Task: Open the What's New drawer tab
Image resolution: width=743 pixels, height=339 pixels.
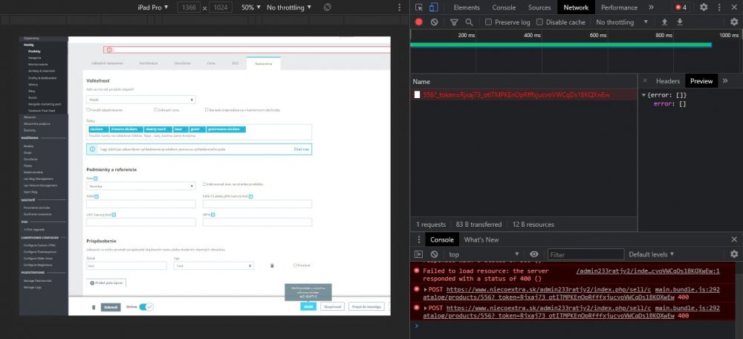Action: pyautogui.click(x=481, y=239)
